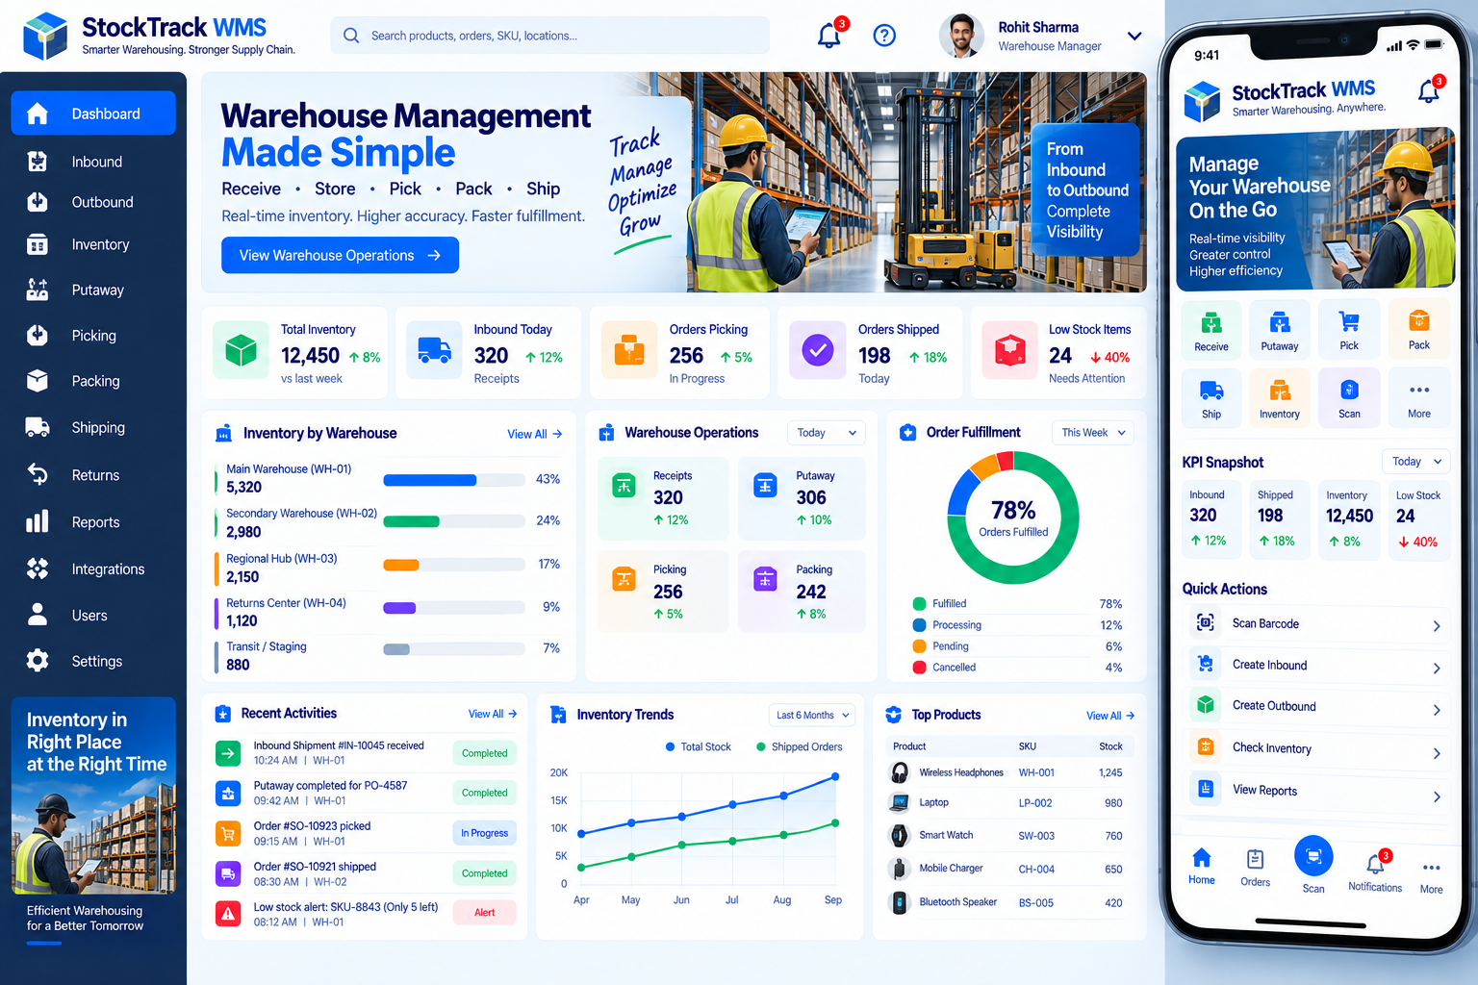
Task: Tap the Putaway tile in mobile app
Action: coord(1279,330)
